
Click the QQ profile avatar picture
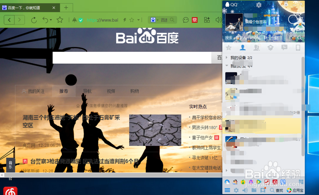point(234,22)
